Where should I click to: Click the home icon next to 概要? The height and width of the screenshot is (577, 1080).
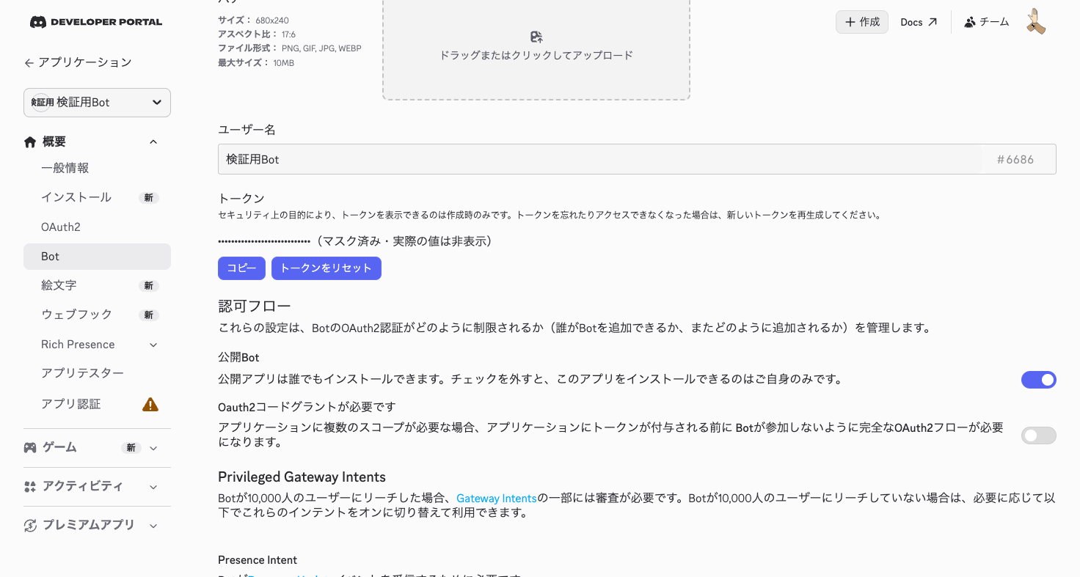pyautogui.click(x=30, y=142)
